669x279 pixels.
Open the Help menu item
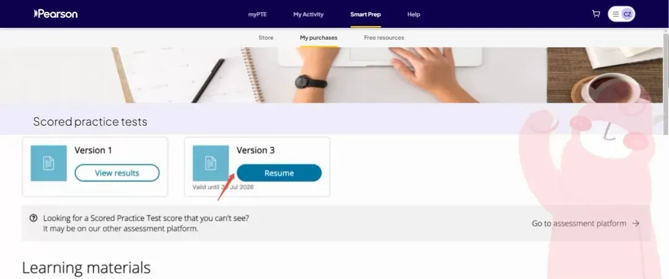413,14
